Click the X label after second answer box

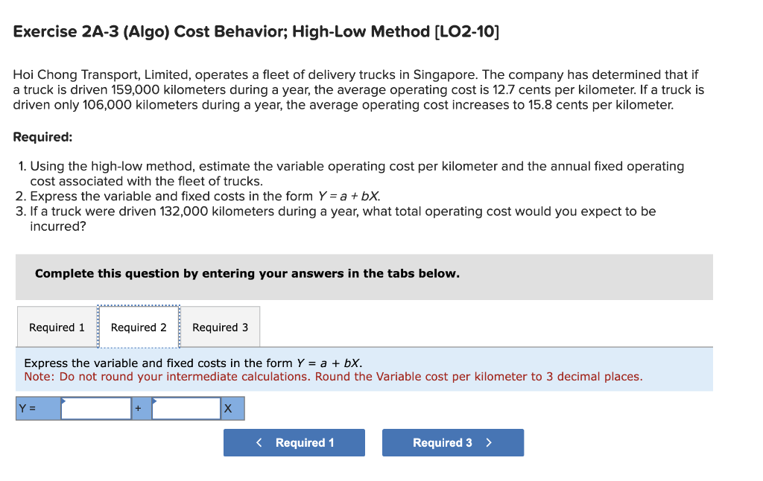tap(229, 408)
